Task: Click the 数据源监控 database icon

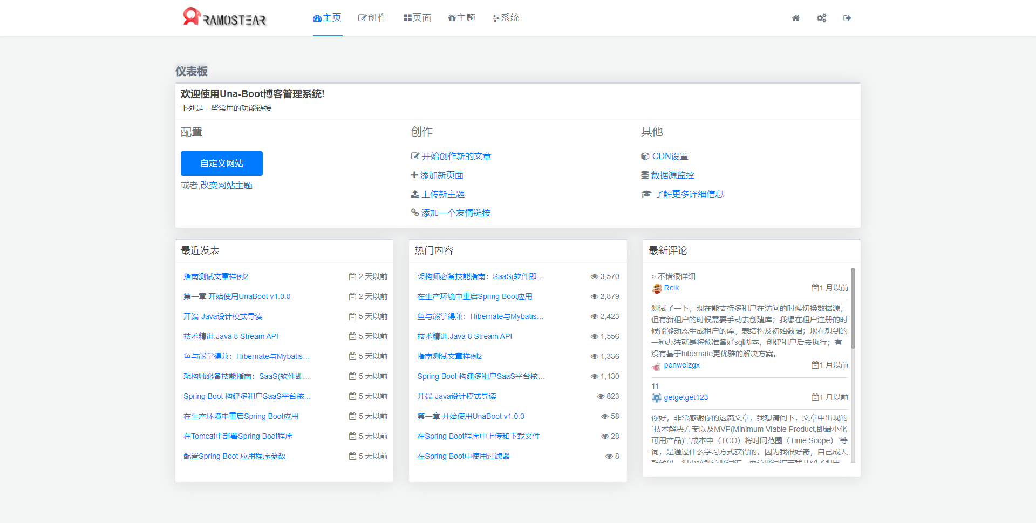Action: click(645, 175)
